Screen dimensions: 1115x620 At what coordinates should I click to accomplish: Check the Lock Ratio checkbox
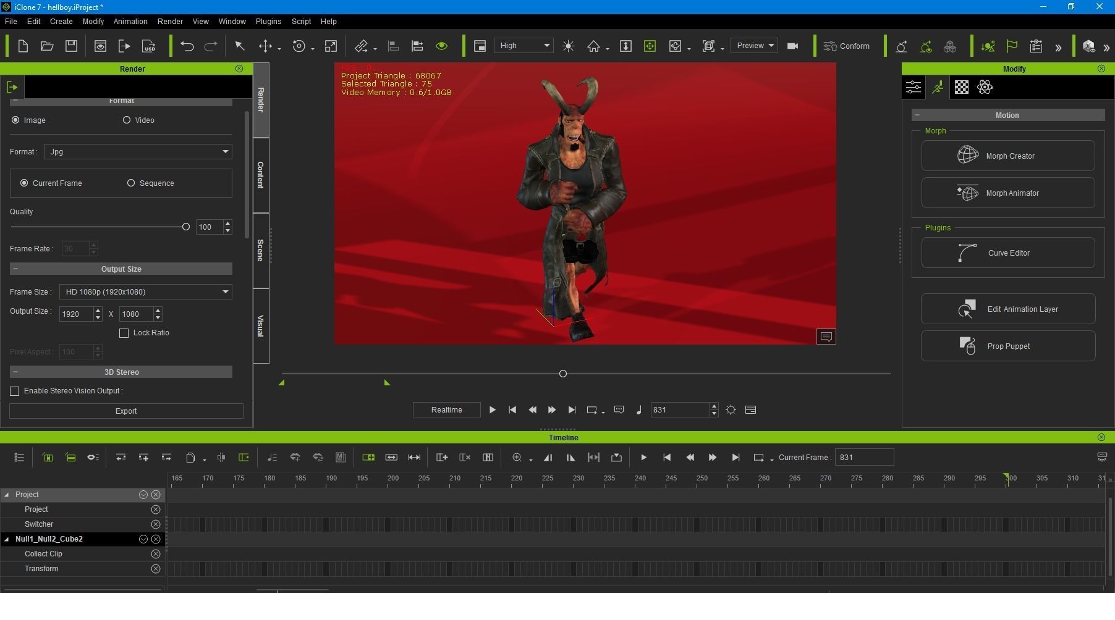124,333
